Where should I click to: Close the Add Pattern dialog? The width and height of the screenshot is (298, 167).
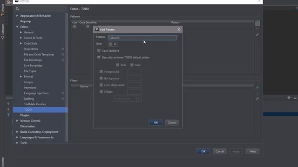point(179,29)
